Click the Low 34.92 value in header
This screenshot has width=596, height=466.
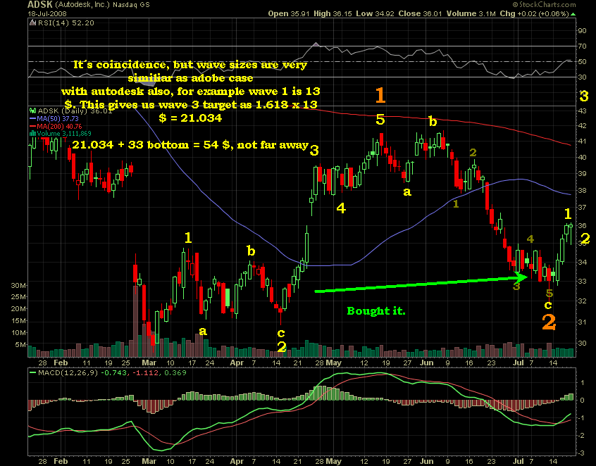click(375, 13)
